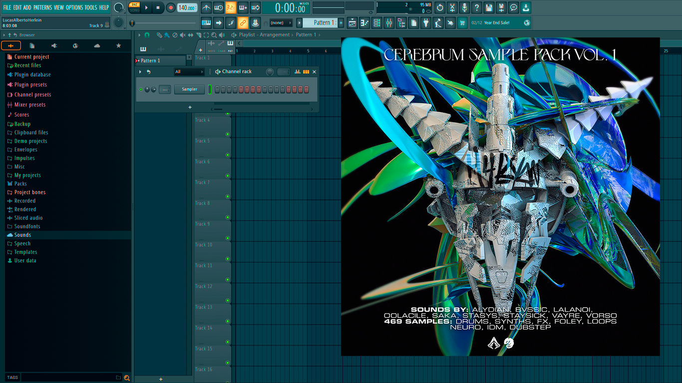
Task: Toggle channel rack step sequencer view
Action: pos(306,72)
